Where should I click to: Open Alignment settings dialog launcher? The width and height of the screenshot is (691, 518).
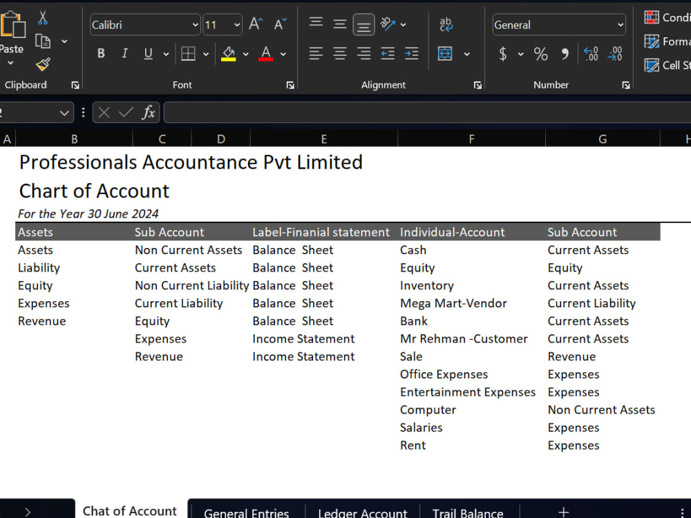pyautogui.click(x=477, y=85)
